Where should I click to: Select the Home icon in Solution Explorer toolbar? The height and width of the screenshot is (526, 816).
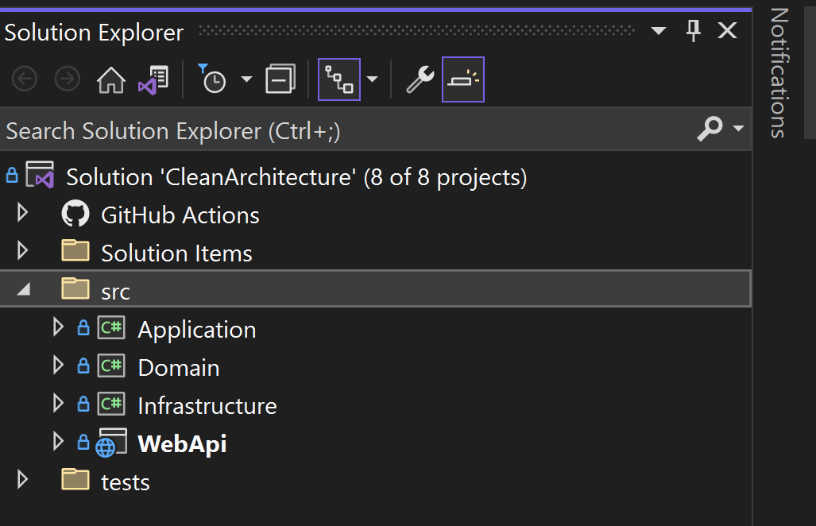click(110, 79)
